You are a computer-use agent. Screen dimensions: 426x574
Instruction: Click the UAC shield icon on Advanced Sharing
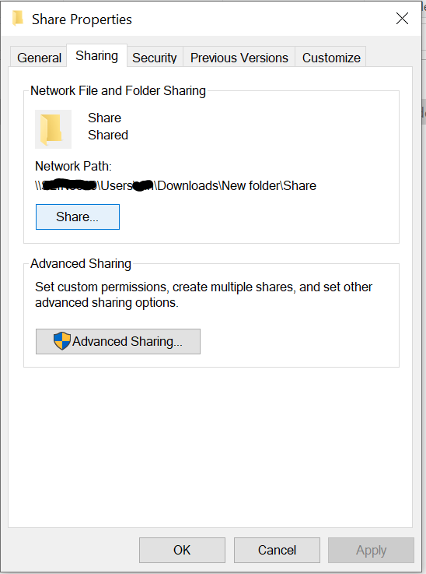point(61,341)
